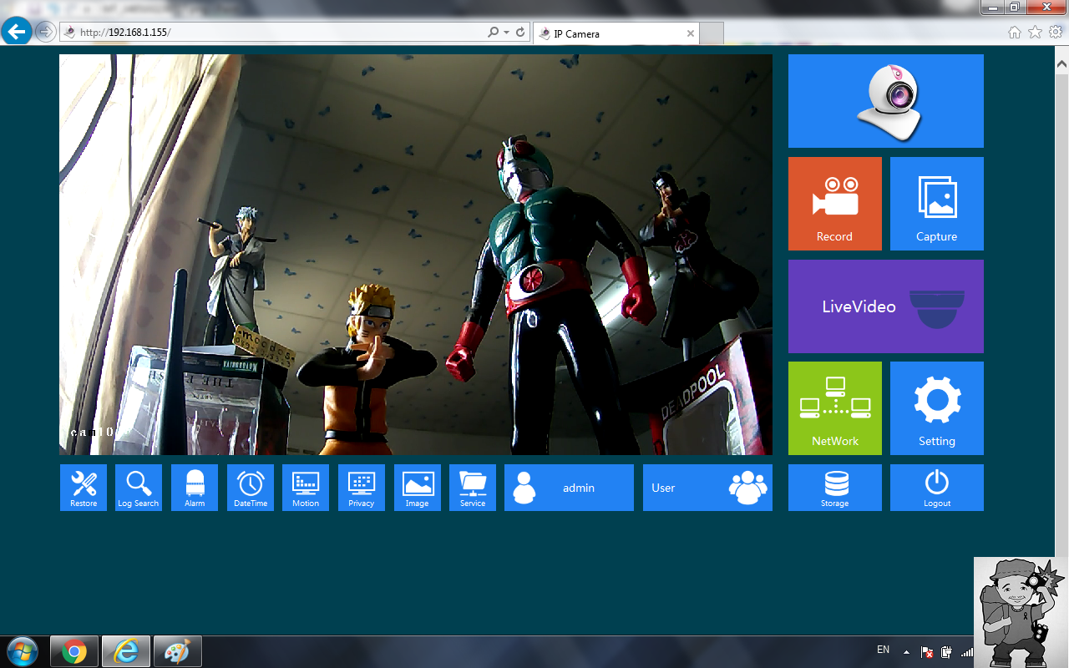This screenshot has height=668, width=1069.
Task: Open the DateTime settings tile
Action: (x=251, y=488)
